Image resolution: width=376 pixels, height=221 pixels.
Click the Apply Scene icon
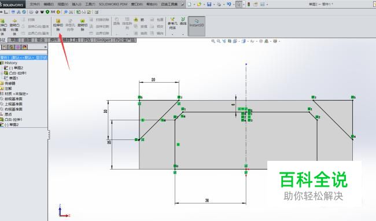coord(267,41)
